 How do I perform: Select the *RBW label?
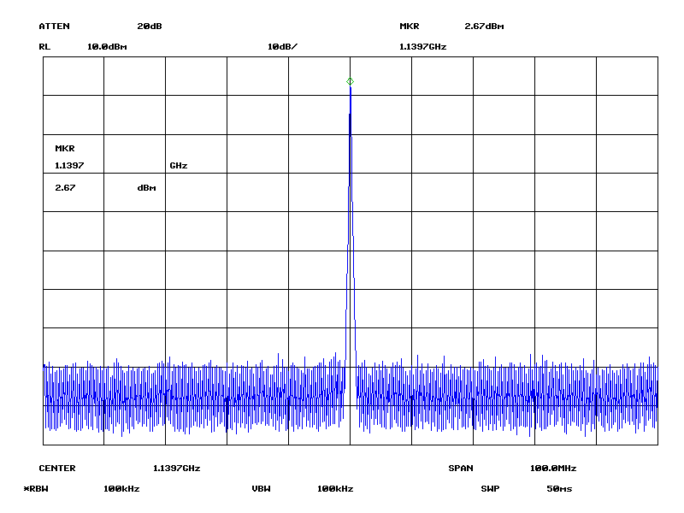[36, 488]
